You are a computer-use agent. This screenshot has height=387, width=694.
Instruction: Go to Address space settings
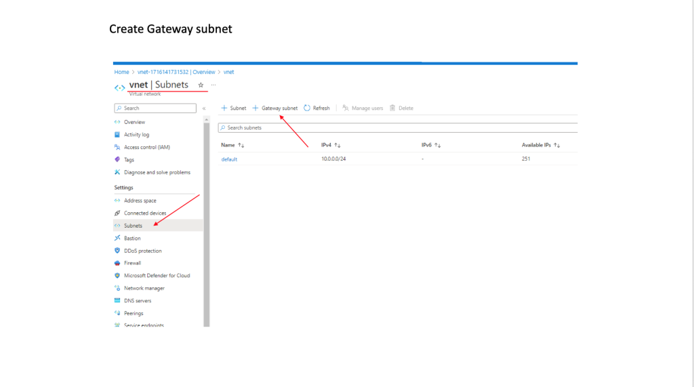pyautogui.click(x=140, y=201)
